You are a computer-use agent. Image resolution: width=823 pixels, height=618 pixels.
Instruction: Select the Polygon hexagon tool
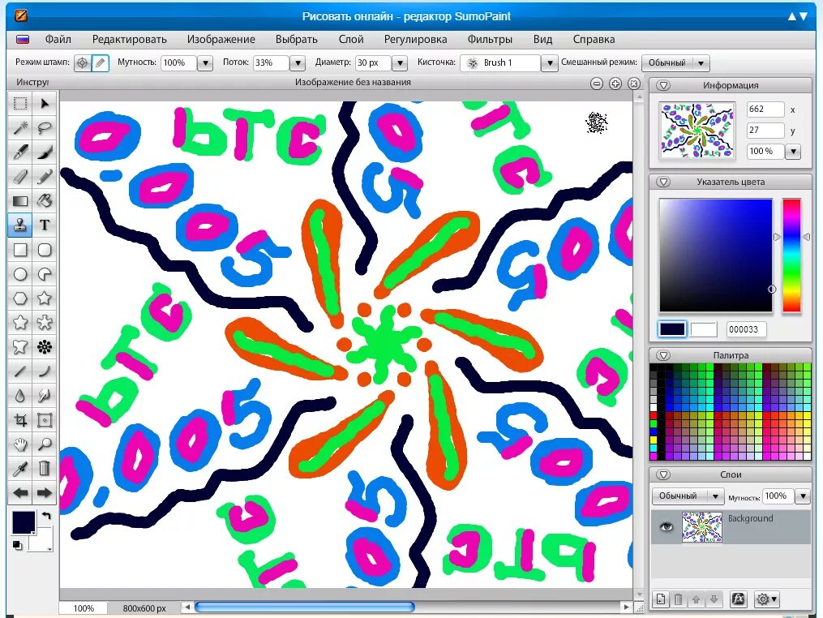(x=20, y=298)
